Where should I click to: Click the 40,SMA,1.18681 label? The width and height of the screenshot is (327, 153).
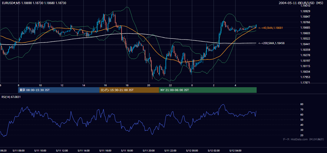[271, 28]
